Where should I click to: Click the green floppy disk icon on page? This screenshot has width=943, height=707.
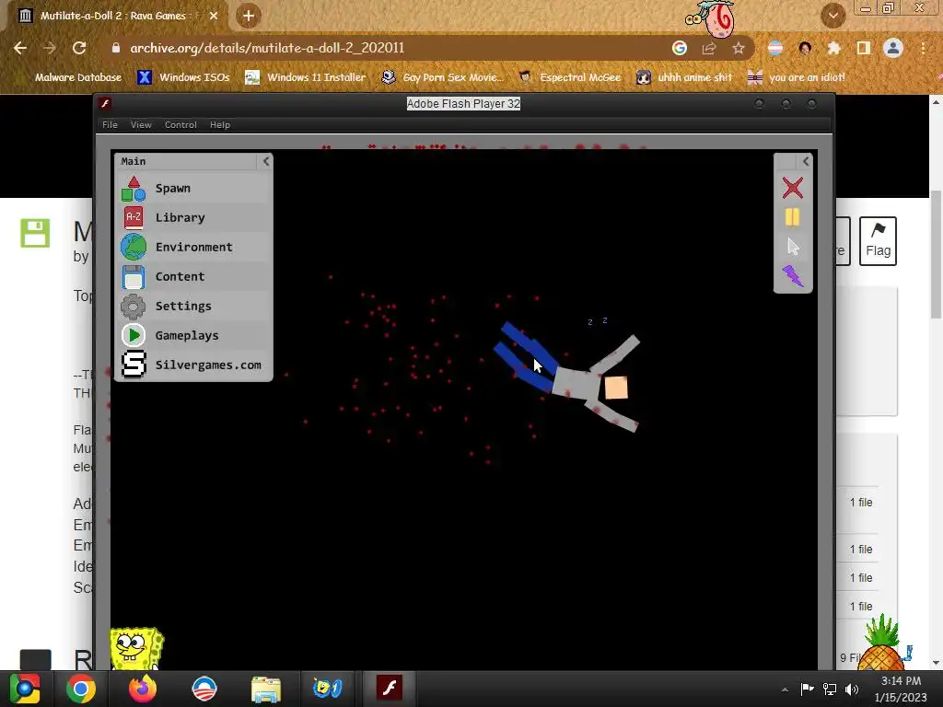(35, 233)
